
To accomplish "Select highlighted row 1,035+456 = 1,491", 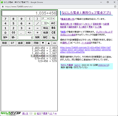I will click(44, 56).
